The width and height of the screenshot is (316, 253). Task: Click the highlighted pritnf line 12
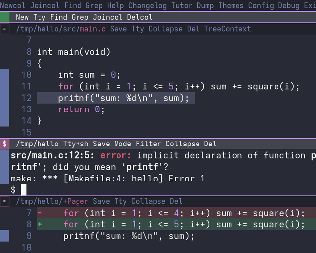click(x=116, y=98)
